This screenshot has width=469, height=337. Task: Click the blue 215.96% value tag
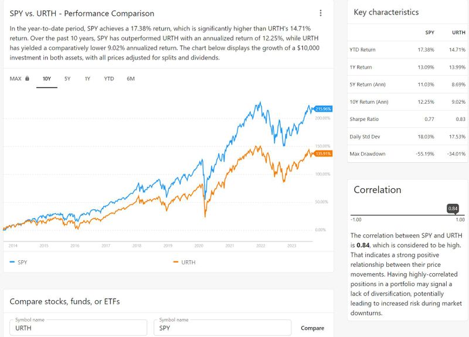323,108
